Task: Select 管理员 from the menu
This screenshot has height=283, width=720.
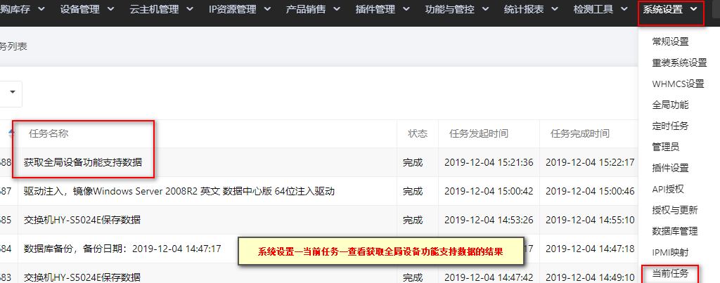Action: coord(666,147)
